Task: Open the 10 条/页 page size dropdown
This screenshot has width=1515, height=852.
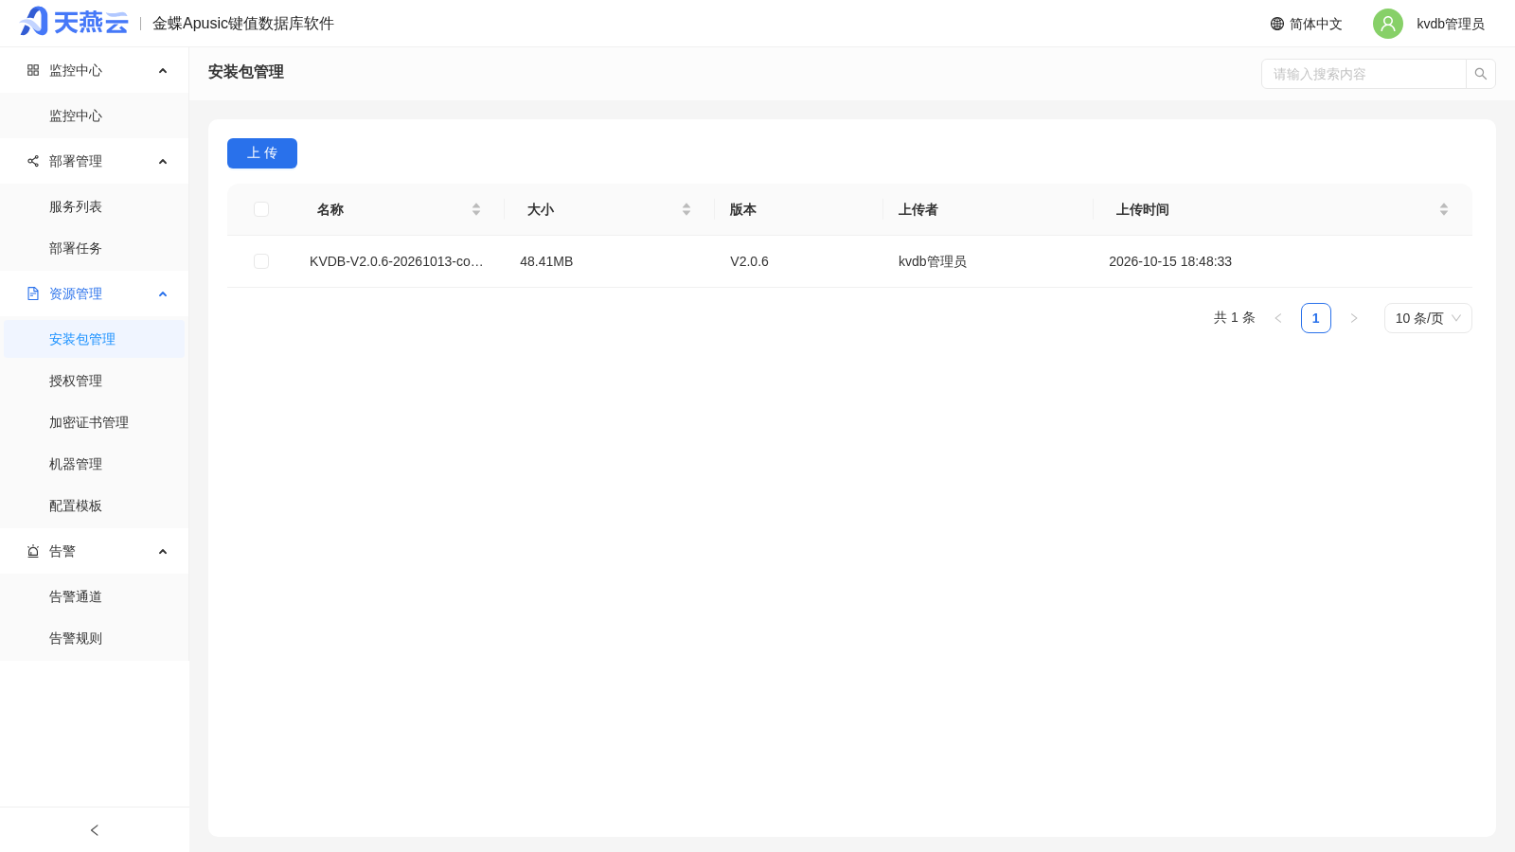Action: coord(1428,318)
